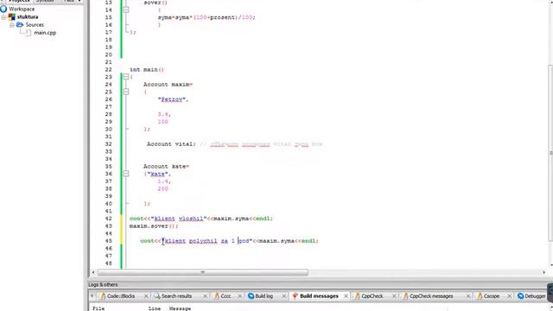
Task: Click the CppCheck tab icon
Action: (x=357, y=296)
